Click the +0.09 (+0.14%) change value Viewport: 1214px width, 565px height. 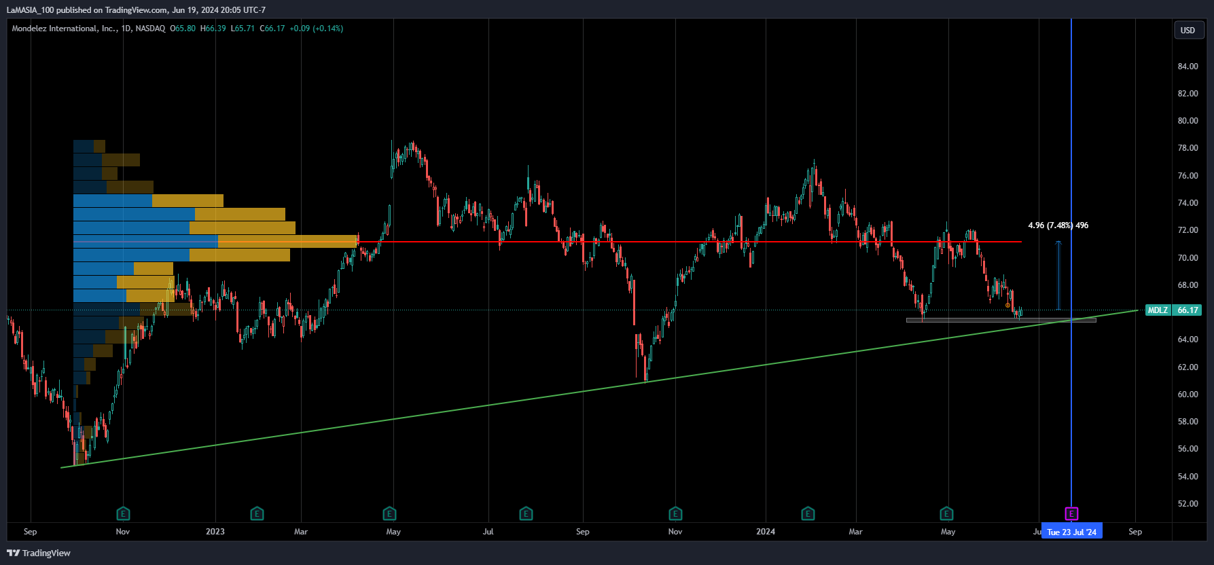click(x=316, y=29)
